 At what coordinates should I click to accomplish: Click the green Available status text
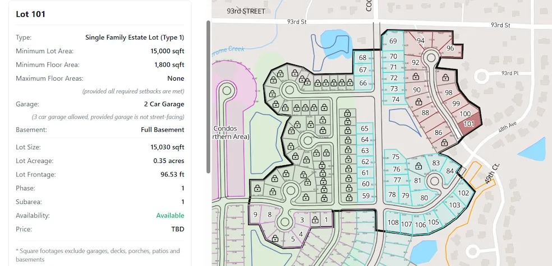click(170, 216)
